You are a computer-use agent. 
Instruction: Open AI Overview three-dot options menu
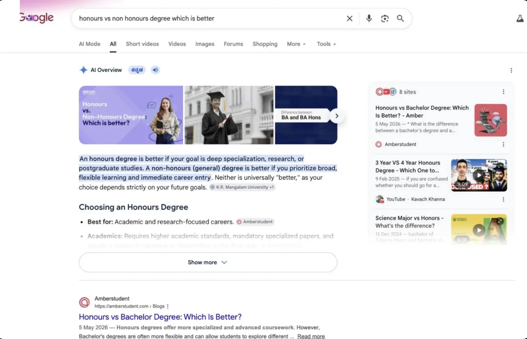point(511,70)
